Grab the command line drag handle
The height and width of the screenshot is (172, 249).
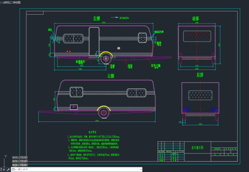1,170
